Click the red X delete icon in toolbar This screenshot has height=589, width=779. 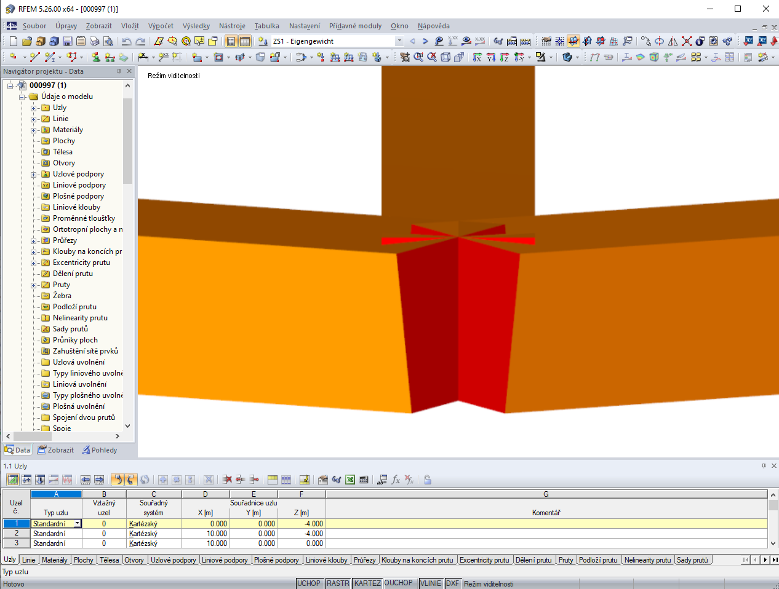(687, 41)
